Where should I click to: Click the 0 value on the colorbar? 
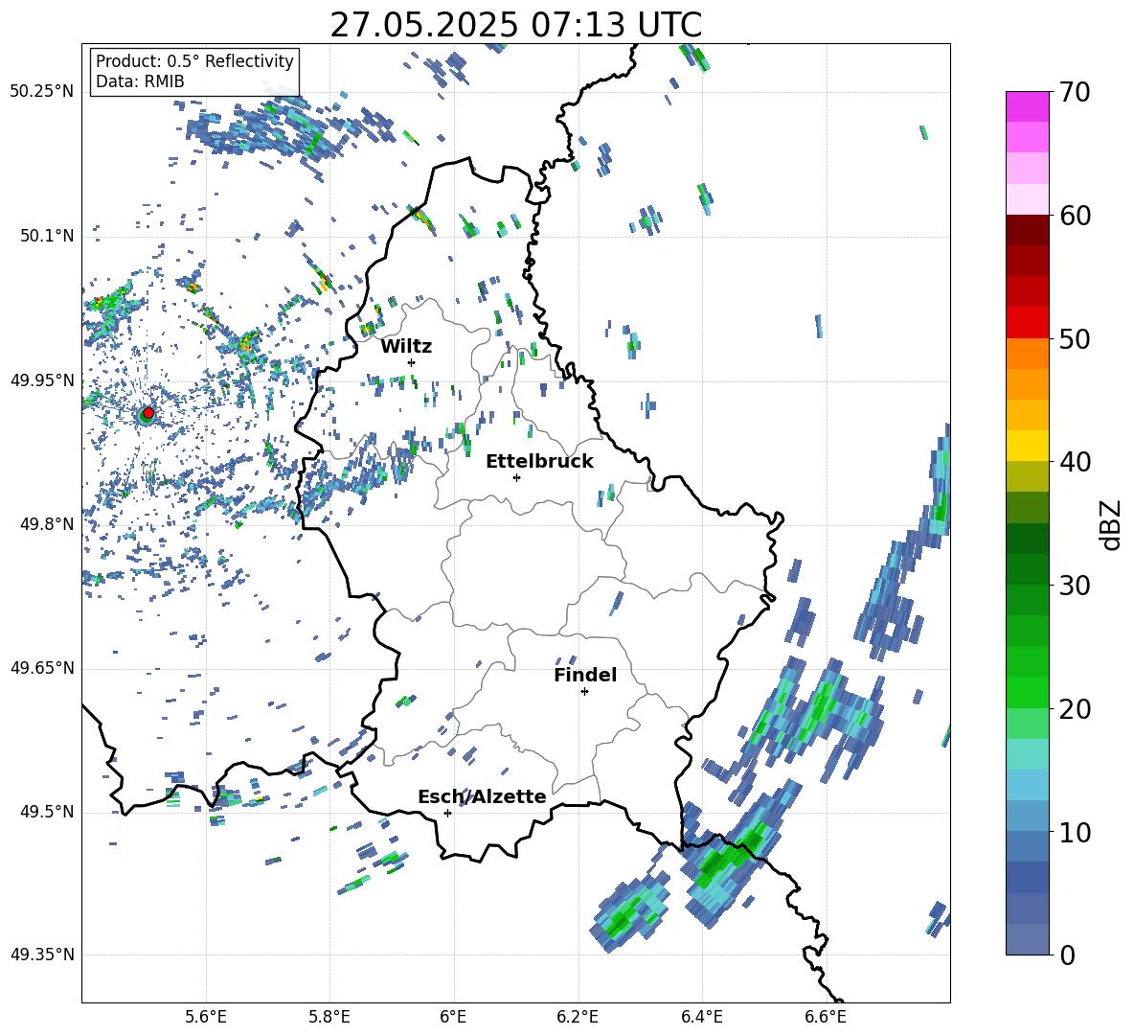pos(1067,955)
